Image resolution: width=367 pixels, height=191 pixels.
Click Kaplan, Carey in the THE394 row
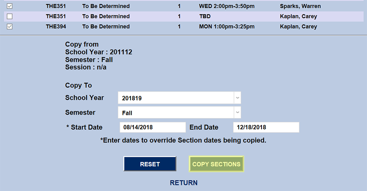click(298, 27)
